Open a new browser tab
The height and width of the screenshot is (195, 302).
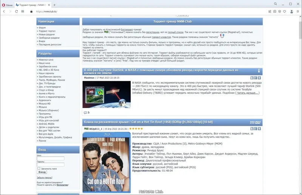click(54, 5)
